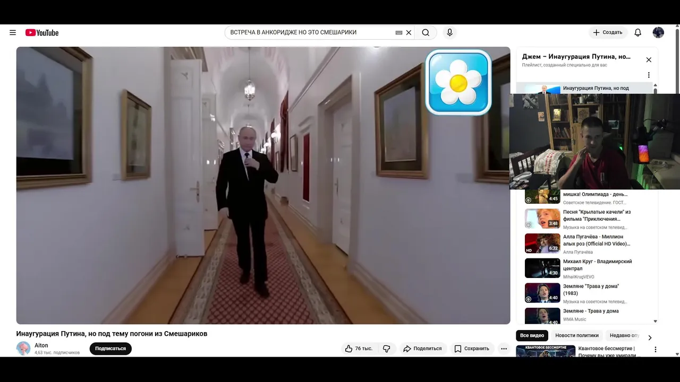Play Песня "Крылатые качели" playlist item title
680x382 pixels.
tap(597, 215)
